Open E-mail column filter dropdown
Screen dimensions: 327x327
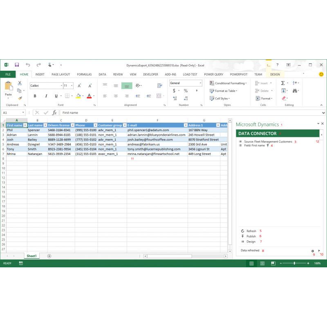pos(186,125)
